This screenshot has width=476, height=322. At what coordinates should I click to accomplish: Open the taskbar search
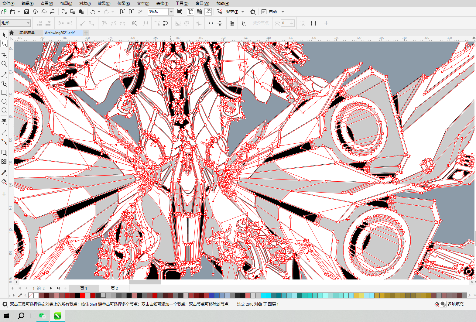click(x=21, y=316)
